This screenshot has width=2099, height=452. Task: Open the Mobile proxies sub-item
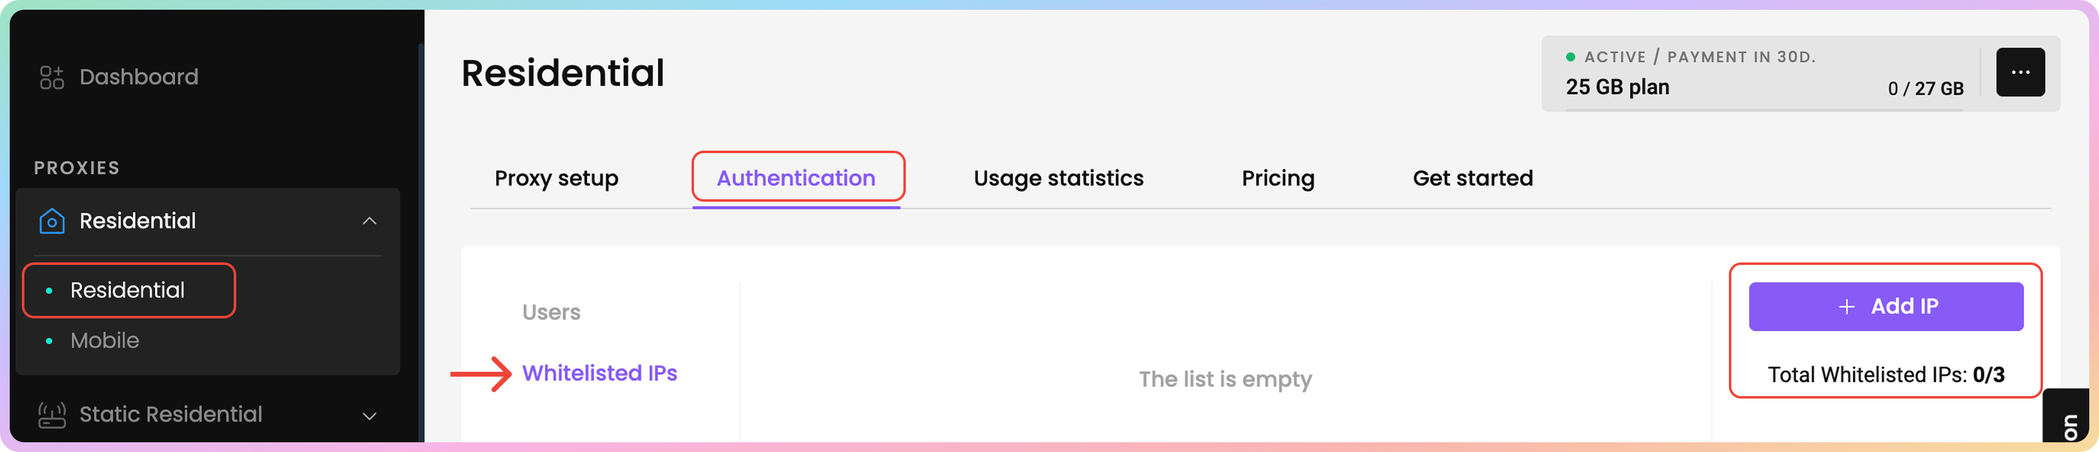click(104, 341)
